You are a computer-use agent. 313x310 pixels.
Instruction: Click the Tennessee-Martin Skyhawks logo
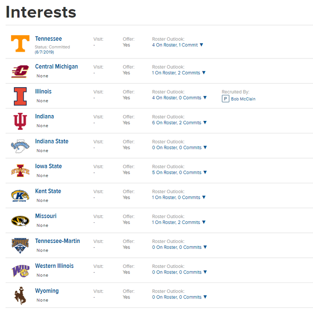[x=20, y=246]
